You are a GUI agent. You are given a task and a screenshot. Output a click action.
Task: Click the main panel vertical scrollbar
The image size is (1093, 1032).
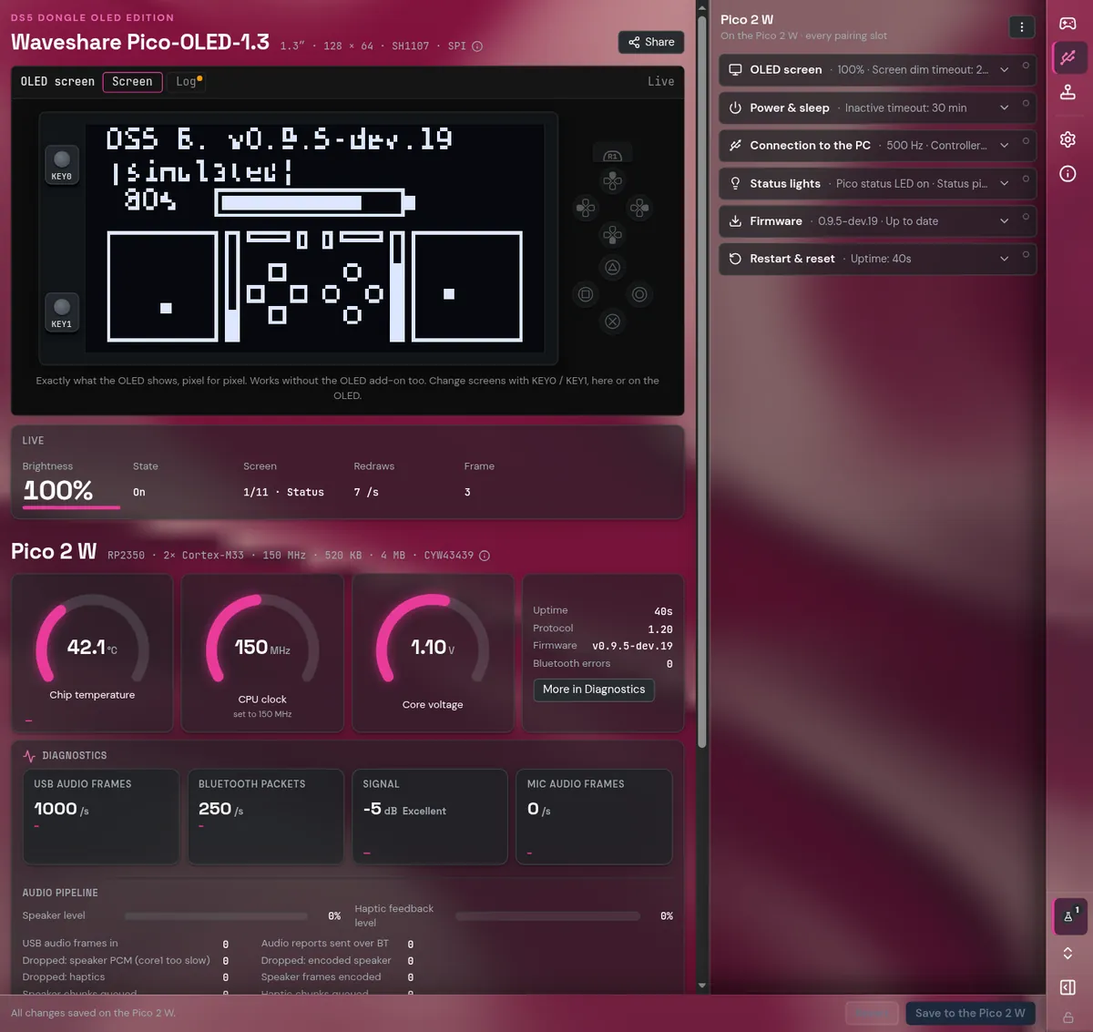701,383
